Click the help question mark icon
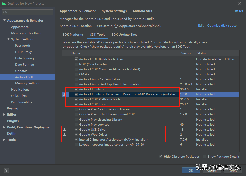Viewport: 246px width, 176px height. pyautogui.click(x=6, y=170)
